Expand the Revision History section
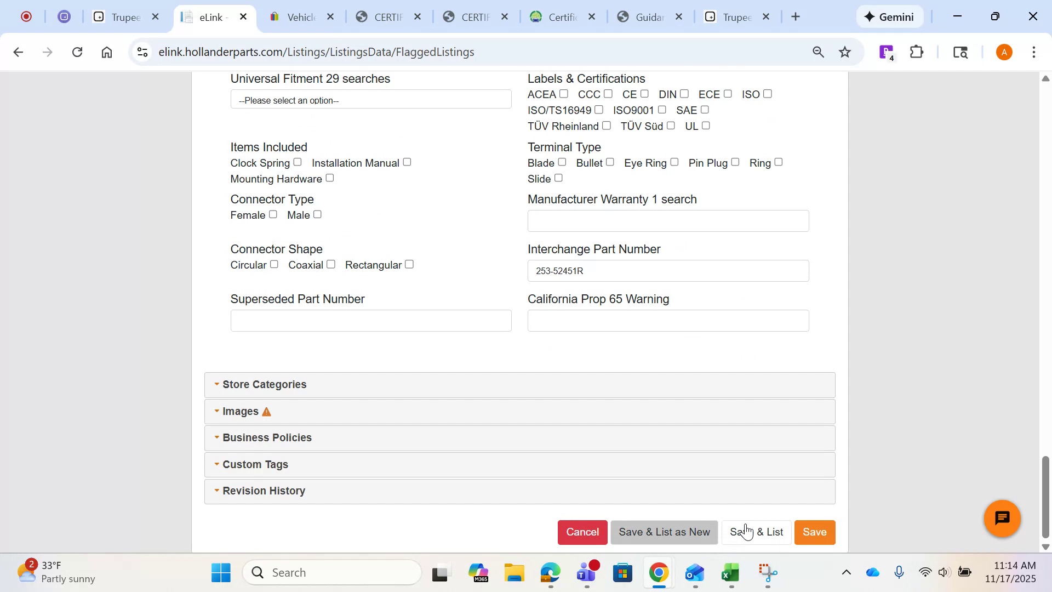Screen dimensions: 1052x592 264,491
